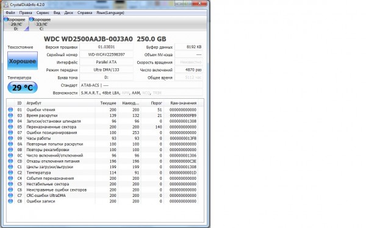366x228 pixels.
Task: Click status dot for C4 События переназначения
Action: tap(10, 178)
